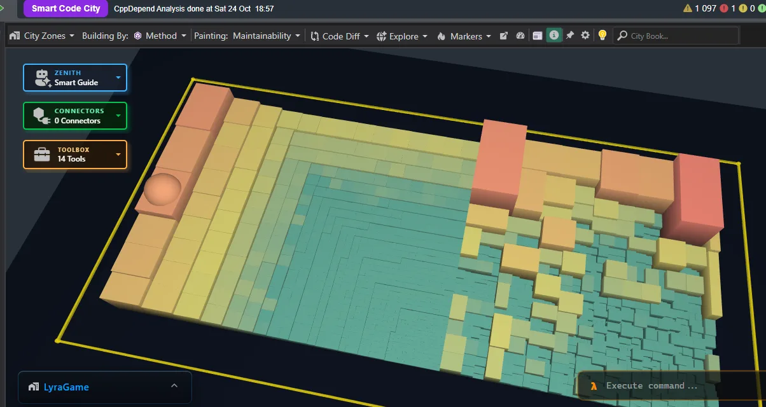Open the Toolbox 14 Tools panel
Image resolution: width=766 pixels, height=407 pixels.
75,155
